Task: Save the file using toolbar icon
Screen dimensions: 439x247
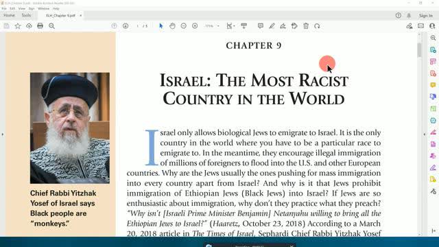Action: click(x=6, y=26)
